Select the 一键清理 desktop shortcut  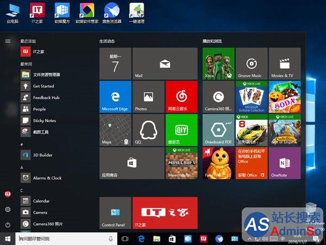coord(136,13)
